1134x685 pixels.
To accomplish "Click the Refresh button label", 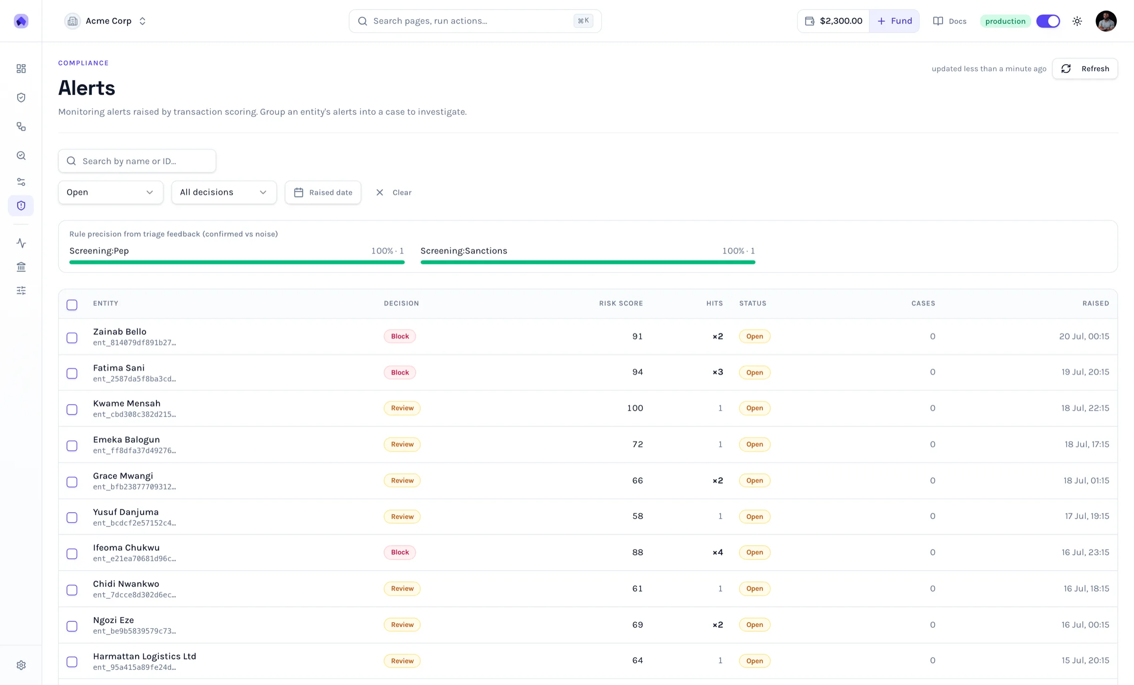I will (x=1095, y=69).
